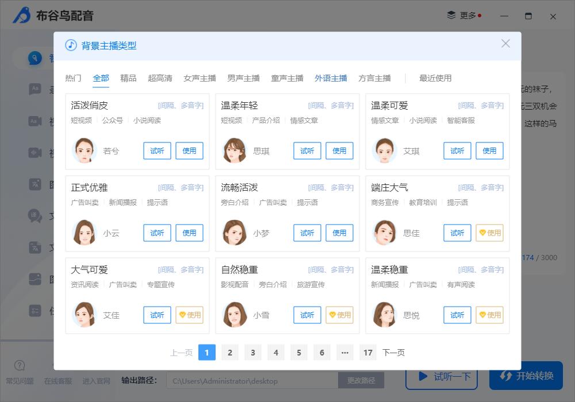Click 思佳 avatar thumbnail

[385, 233]
